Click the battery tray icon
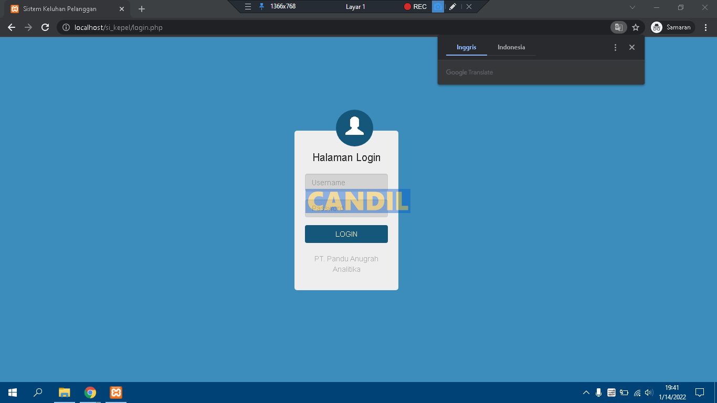 [624, 393]
